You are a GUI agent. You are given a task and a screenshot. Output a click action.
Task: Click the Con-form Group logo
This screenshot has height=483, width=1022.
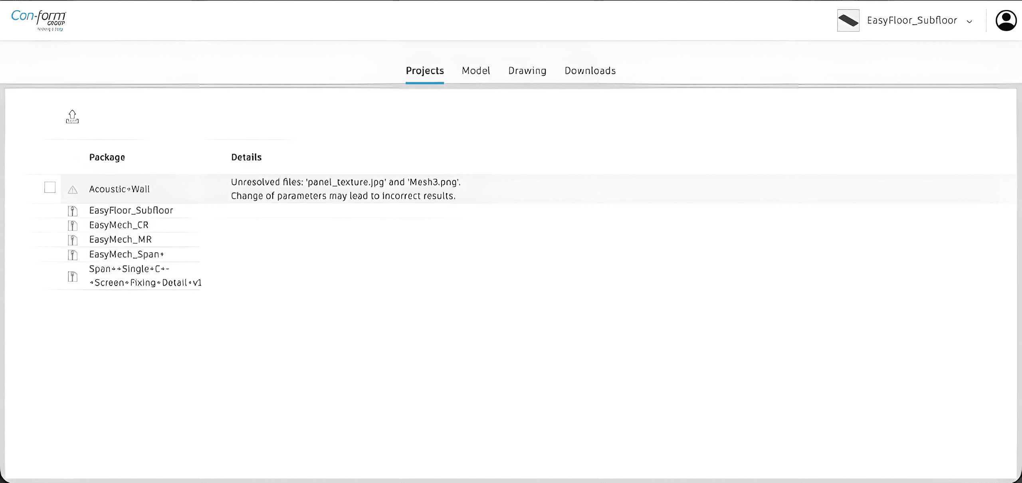(x=39, y=20)
